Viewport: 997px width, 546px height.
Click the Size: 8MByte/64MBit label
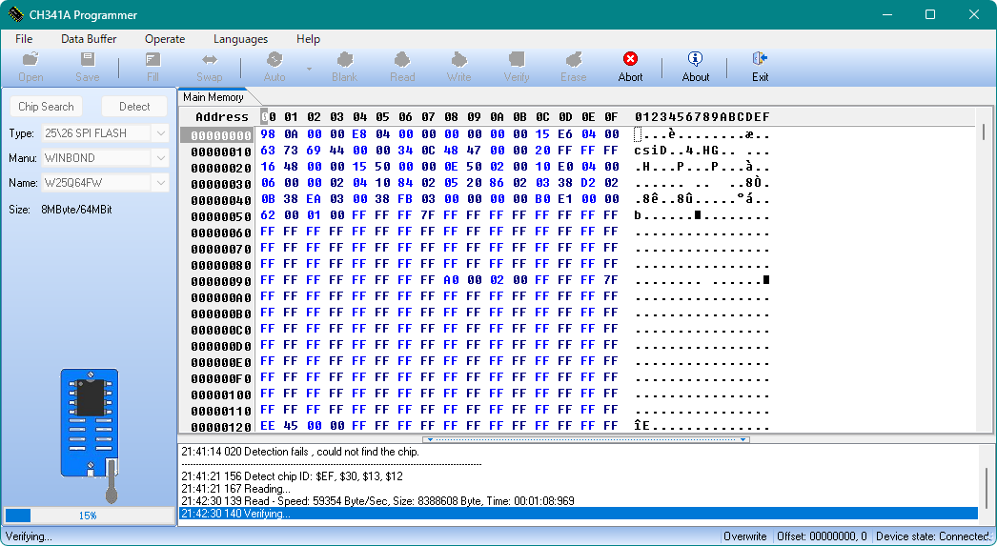pyautogui.click(x=60, y=209)
